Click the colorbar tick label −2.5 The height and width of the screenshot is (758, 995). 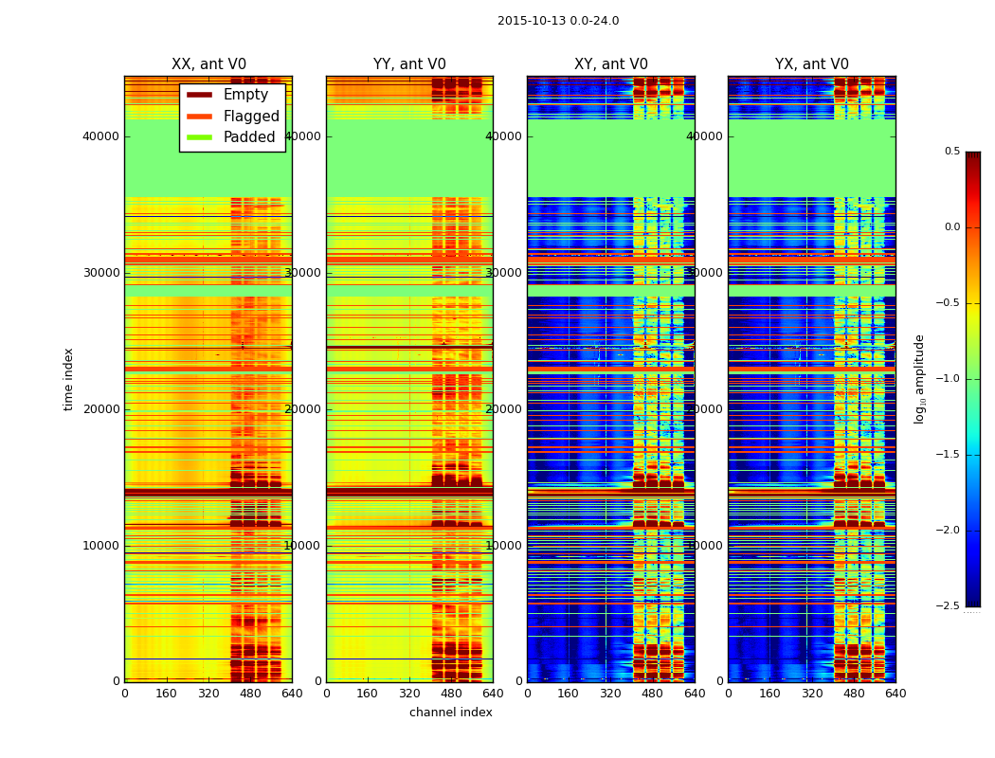(948, 605)
